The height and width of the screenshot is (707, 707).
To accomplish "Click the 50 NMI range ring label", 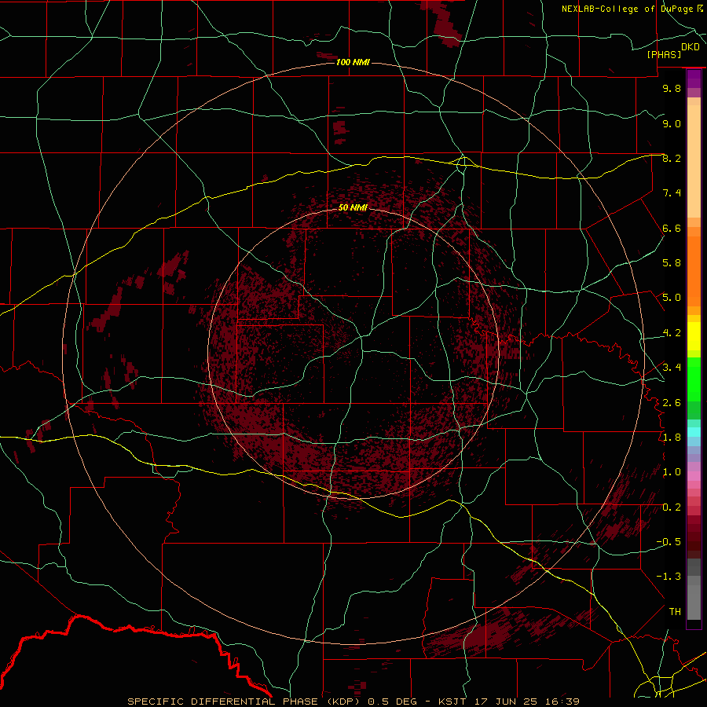I will pyautogui.click(x=353, y=207).
